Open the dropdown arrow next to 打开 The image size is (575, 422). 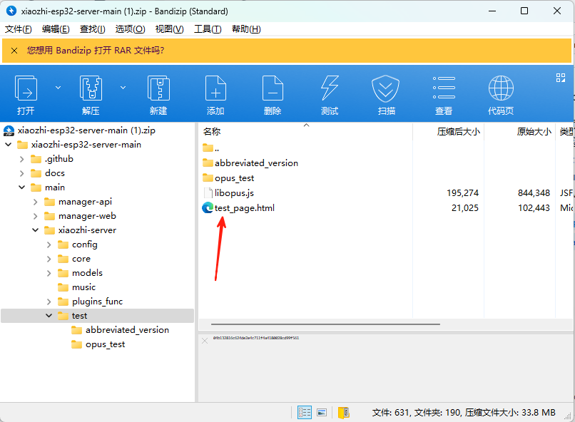click(58, 88)
